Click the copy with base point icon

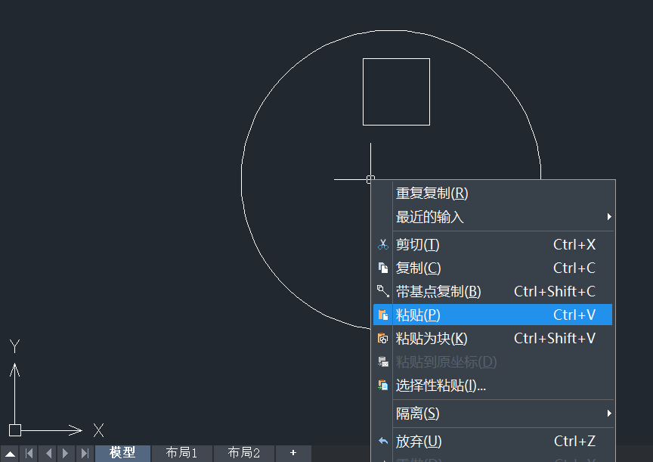pos(382,291)
